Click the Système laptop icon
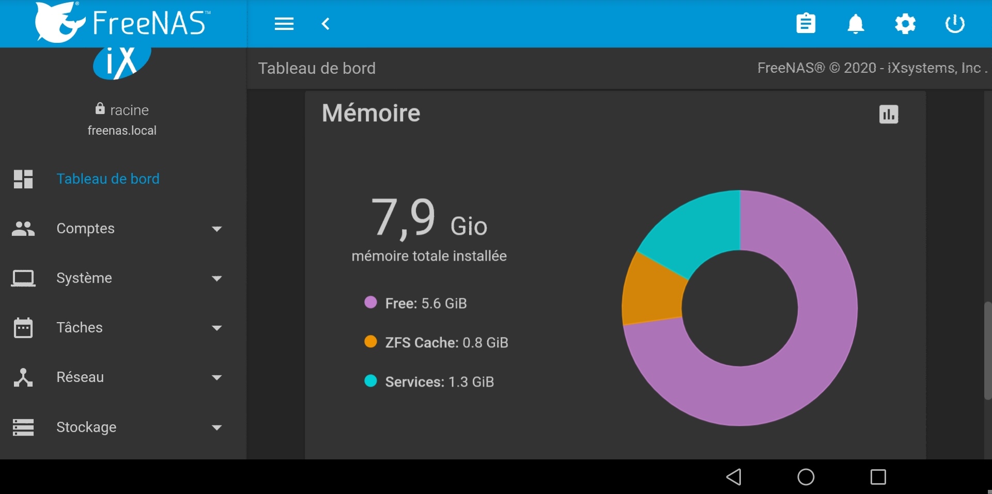Screen dimensions: 992x494 click(23, 278)
